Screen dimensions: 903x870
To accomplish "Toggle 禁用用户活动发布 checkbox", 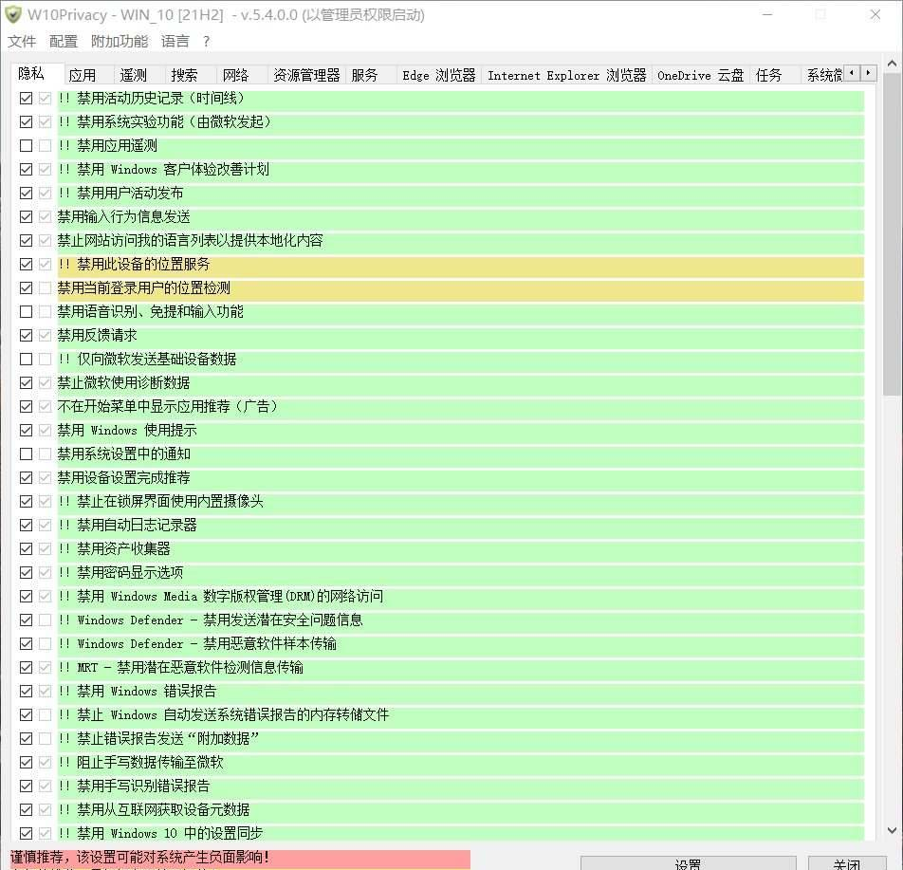I will 26,193.
